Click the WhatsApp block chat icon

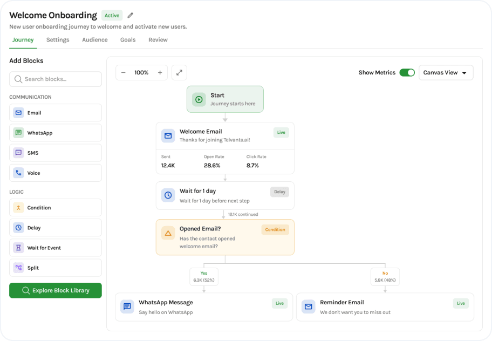tap(18, 133)
